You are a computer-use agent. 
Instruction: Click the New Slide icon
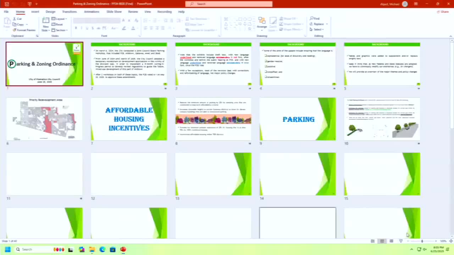46,21
